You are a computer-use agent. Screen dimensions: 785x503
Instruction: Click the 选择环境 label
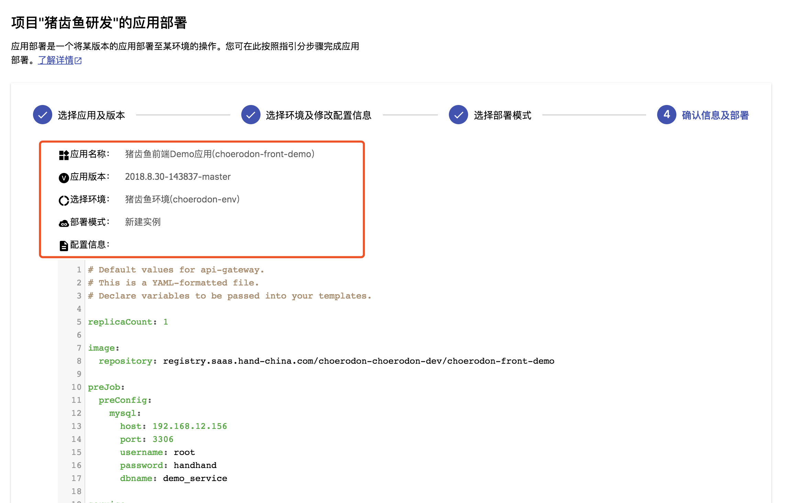[x=90, y=199]
